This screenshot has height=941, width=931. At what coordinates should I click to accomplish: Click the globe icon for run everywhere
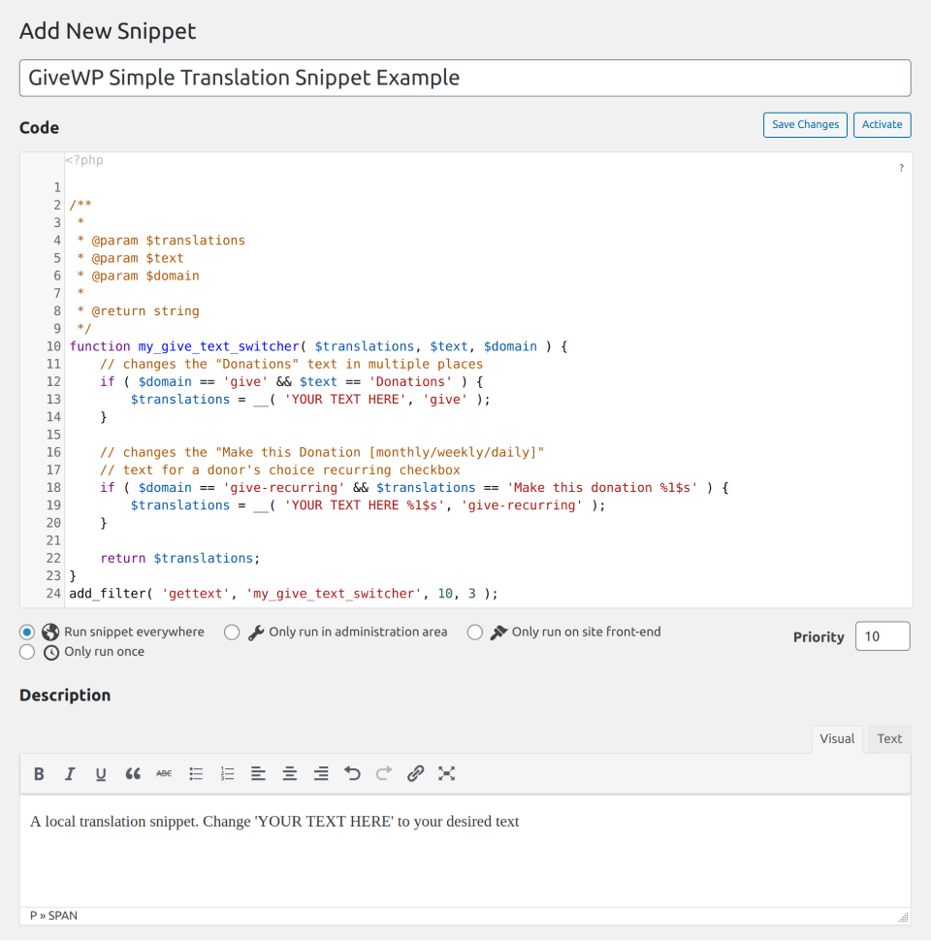pyautogui.click(x=50, y=632)
